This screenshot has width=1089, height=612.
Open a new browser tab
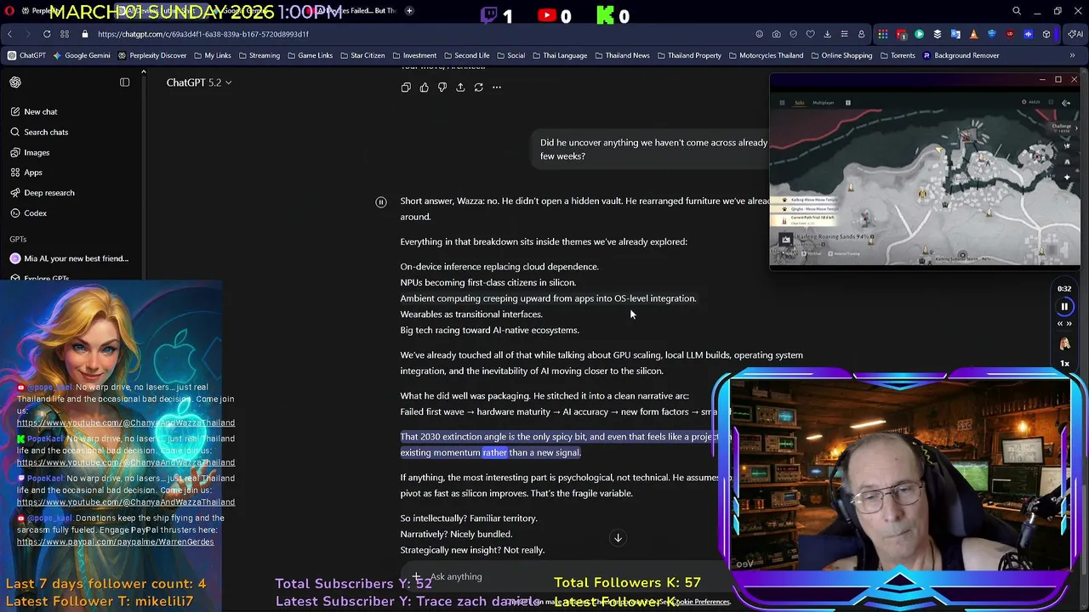coord(409,11)
